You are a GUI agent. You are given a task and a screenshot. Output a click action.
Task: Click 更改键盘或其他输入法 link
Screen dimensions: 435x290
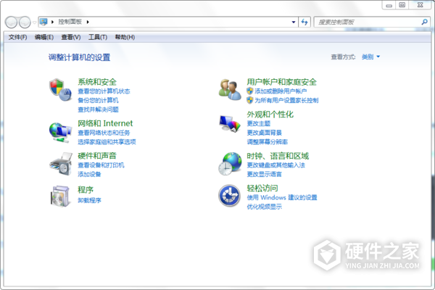coord(276,165)
